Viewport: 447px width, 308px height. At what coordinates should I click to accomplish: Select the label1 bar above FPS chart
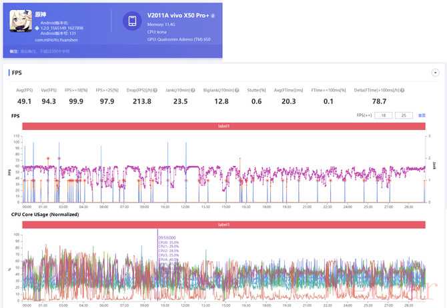pyautogui.click(x=223, y=126)
